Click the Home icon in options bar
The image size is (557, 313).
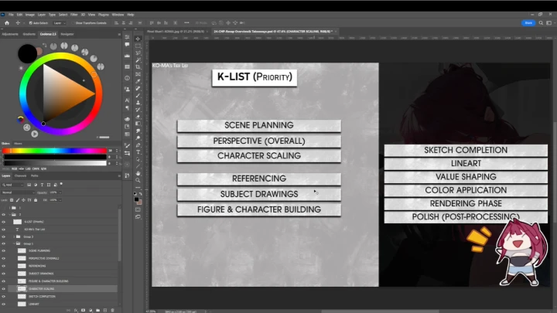pos(7,22)
